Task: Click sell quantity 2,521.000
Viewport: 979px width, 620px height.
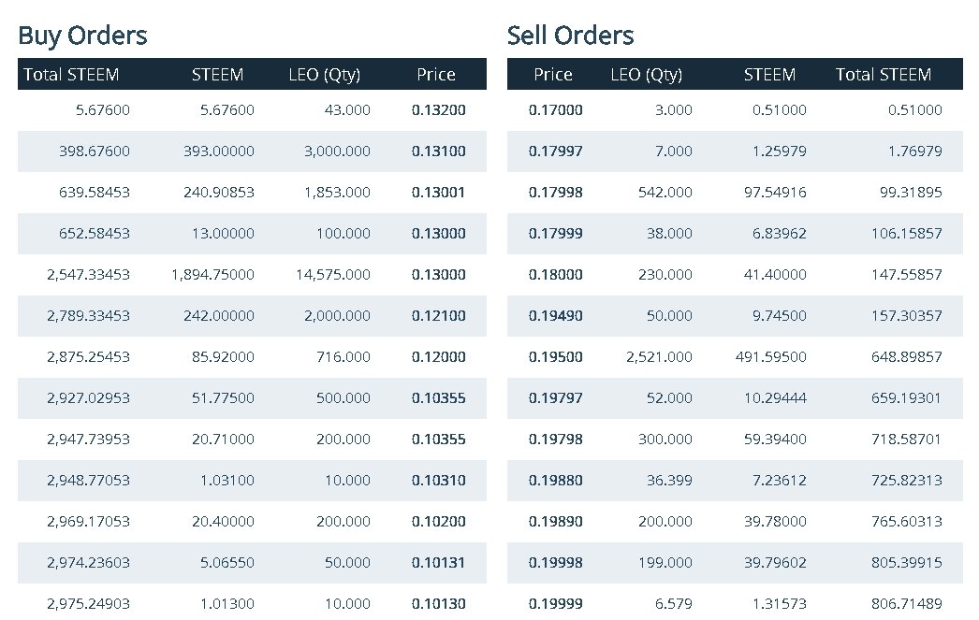Action: pyautogui.click(x=659, y=357)
